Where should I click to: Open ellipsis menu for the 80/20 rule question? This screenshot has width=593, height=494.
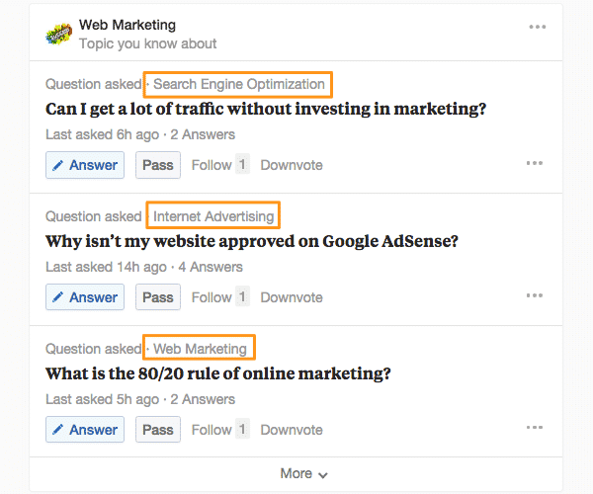[535, 428]
